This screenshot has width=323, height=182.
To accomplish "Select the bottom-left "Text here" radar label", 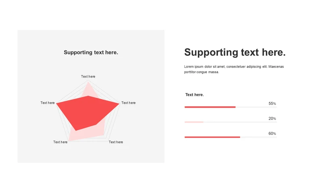I will point(60,142).
